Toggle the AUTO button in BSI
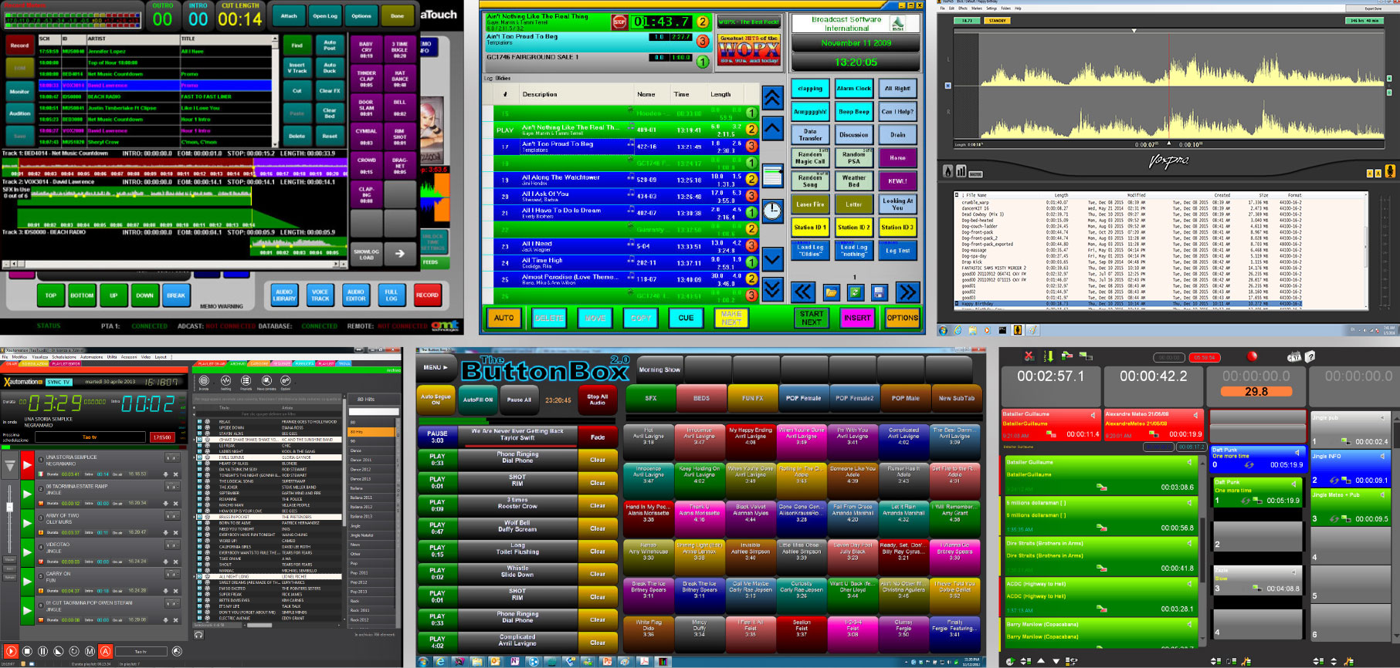This screenshot has height=668, width=1400. click(x=503, y=317)
